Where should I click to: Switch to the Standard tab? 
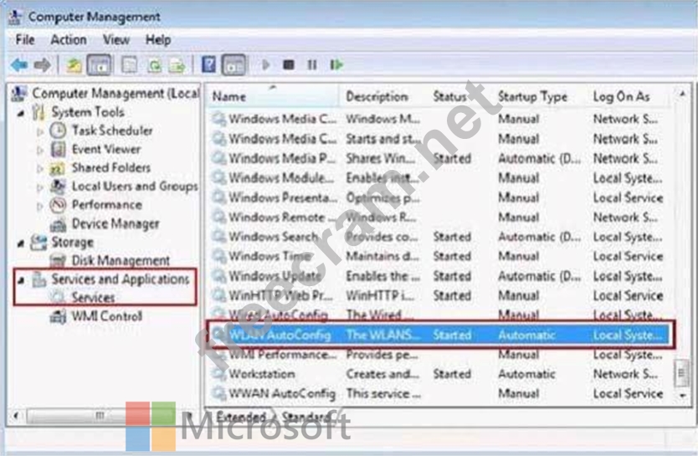(305, 418)
